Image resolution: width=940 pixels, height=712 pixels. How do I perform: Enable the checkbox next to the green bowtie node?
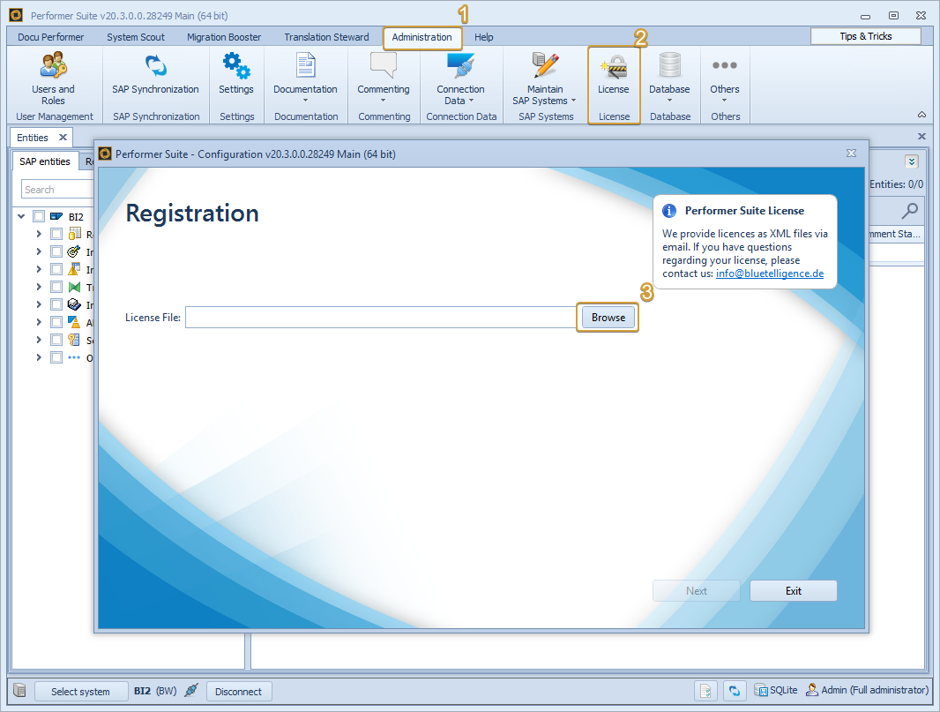coord(56,286)
